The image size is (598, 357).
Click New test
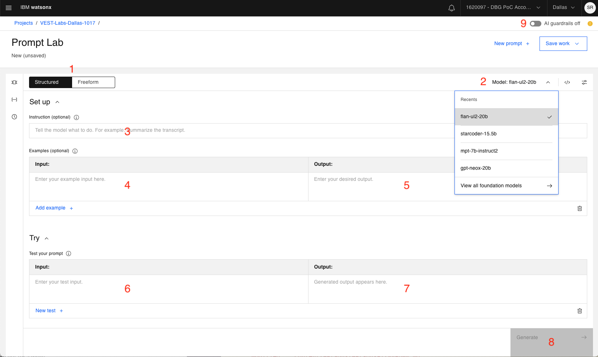(49, 311)
